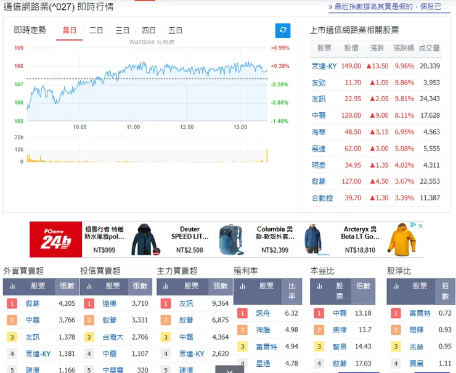Sort related stocks by 成交量 column header
Screen dimensions: 456x373
(x=429, y=48)
